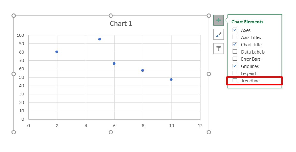Select the "Chart 1" title text
This screenshot has height=152, width=296.
(x=121, y=24)
